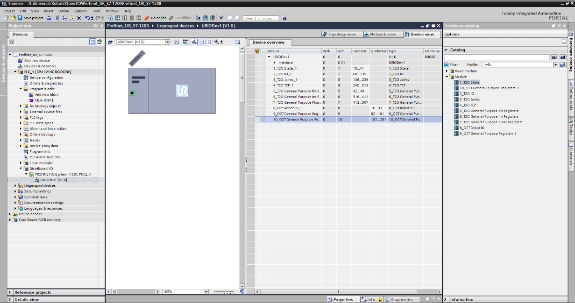Collapse the Program blocks tree node
The height and width of the screenshot is (303, 575).
click(x=21, y=89)
